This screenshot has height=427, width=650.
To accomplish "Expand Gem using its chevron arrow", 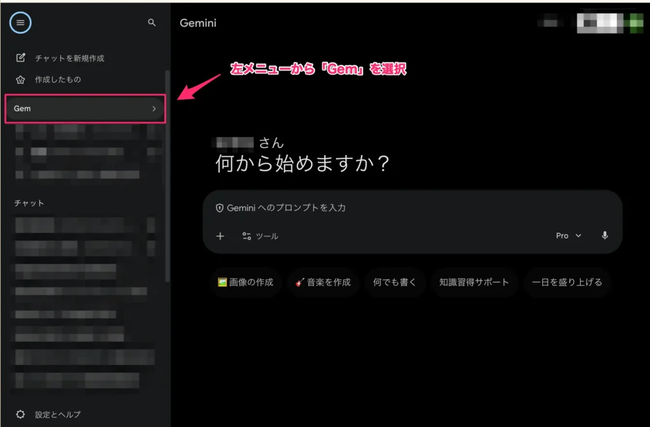I will coord(154,108).
